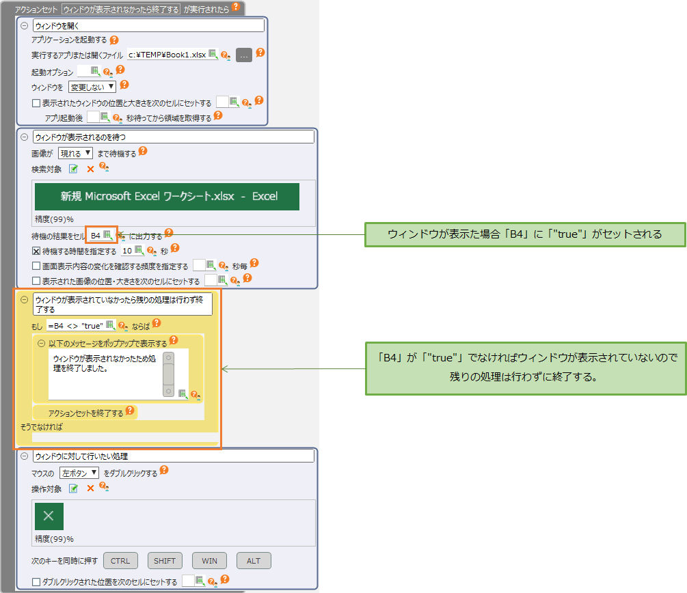This screenshot has width=687, height=593.
Task: Click the help icon after をダブルクリックする
Action: (x=164, y=471)
